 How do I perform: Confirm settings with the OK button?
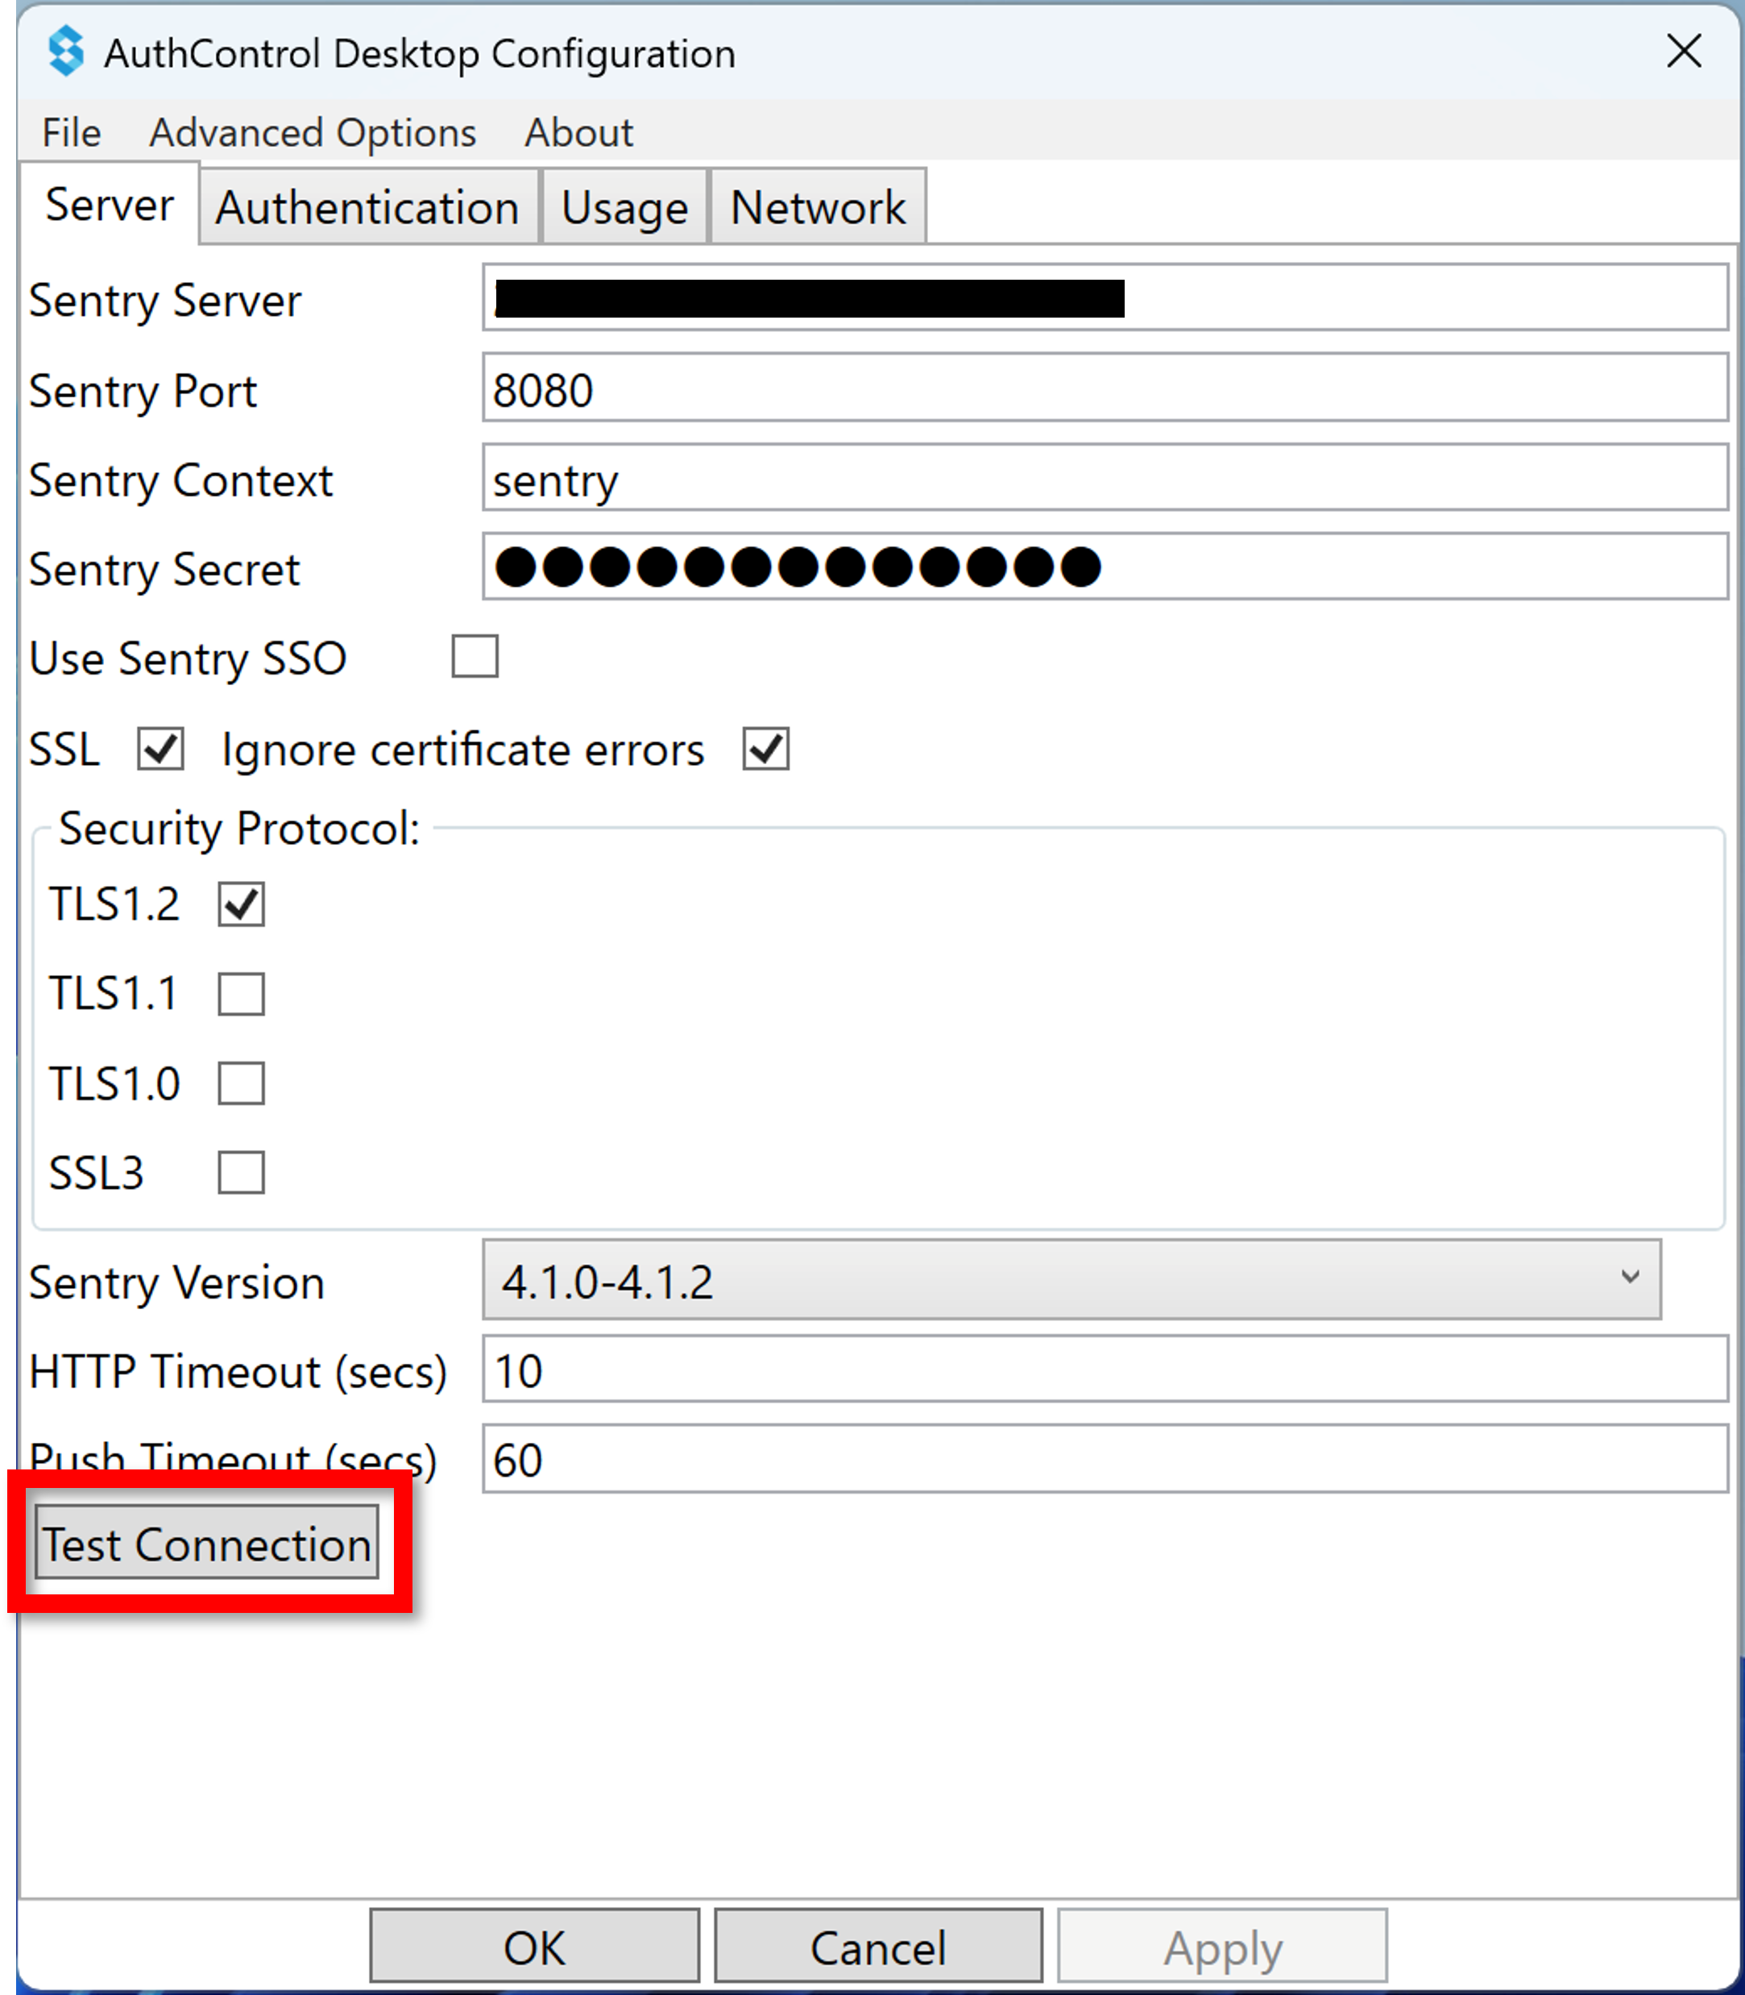click(535, 1947)
